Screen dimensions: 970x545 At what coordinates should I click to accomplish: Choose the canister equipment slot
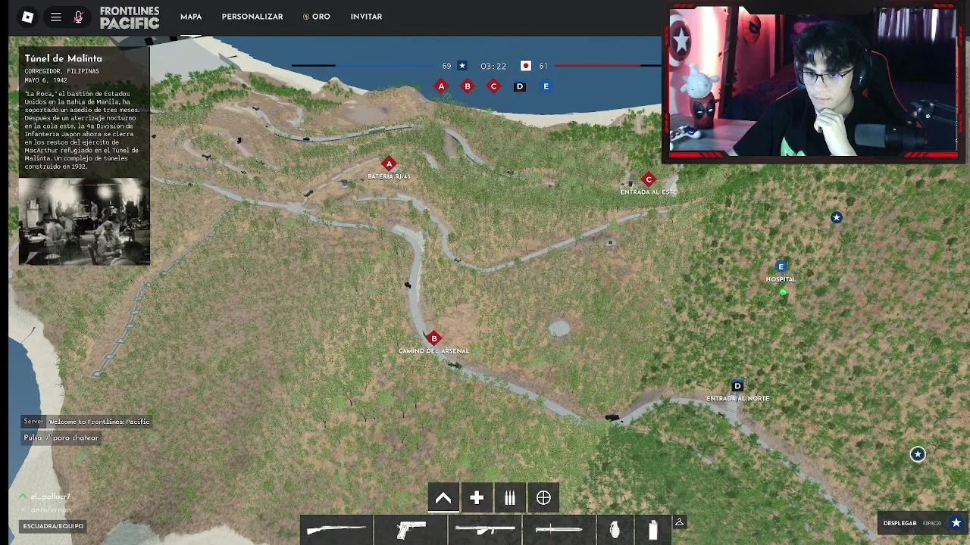tap(652, 530)
